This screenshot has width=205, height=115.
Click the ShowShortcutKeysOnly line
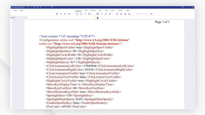(83, 92)
